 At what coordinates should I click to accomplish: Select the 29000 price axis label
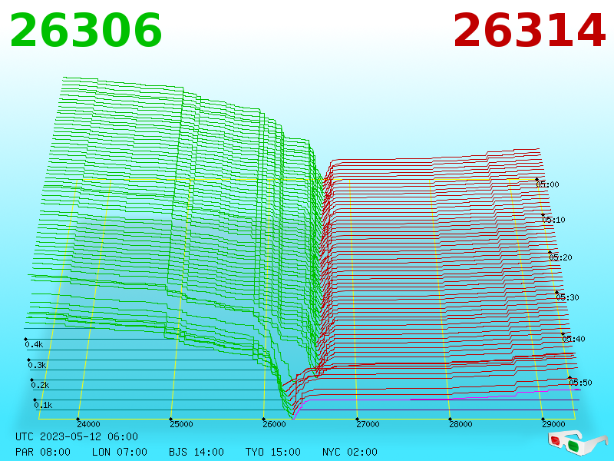pos(553,424)
